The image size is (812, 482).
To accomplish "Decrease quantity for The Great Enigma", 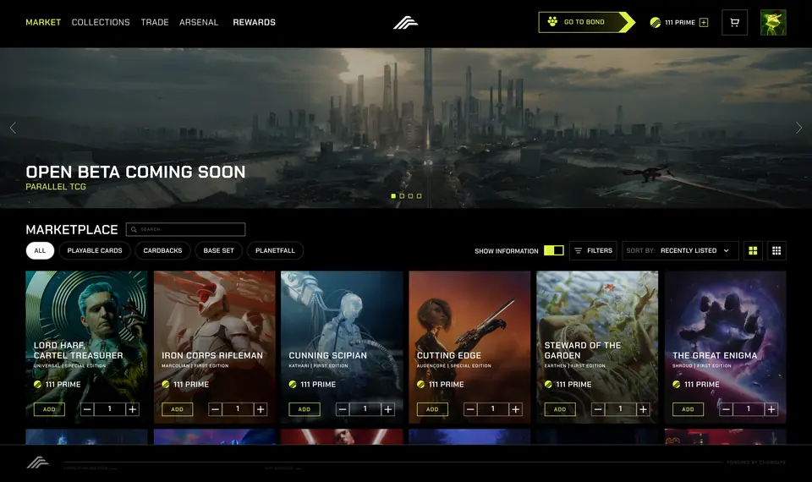I will pos(726,409).
